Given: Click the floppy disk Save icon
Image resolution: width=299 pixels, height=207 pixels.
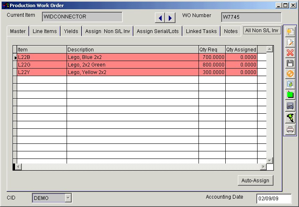Looking at the screenshot, I should [x=290, y=63].
